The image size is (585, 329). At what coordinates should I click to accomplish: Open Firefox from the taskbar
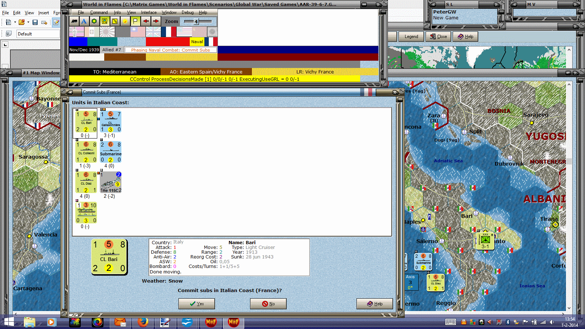click(x=143, y=322)
